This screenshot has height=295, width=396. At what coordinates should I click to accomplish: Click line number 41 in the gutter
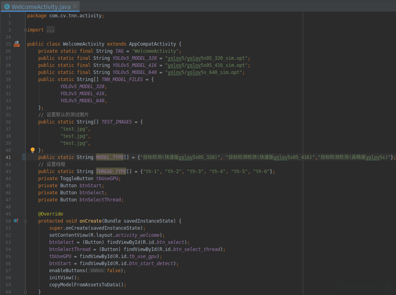click(8, 157)
